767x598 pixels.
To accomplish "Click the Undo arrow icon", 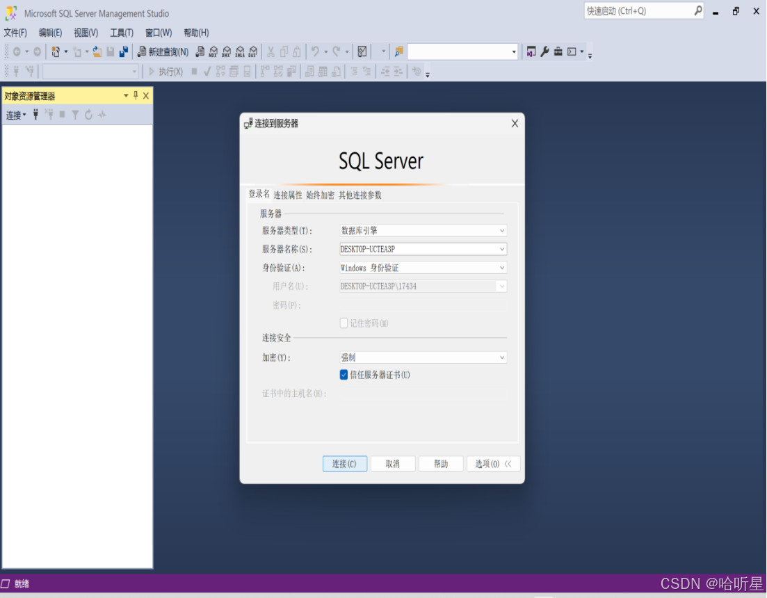I will [316, 52].
